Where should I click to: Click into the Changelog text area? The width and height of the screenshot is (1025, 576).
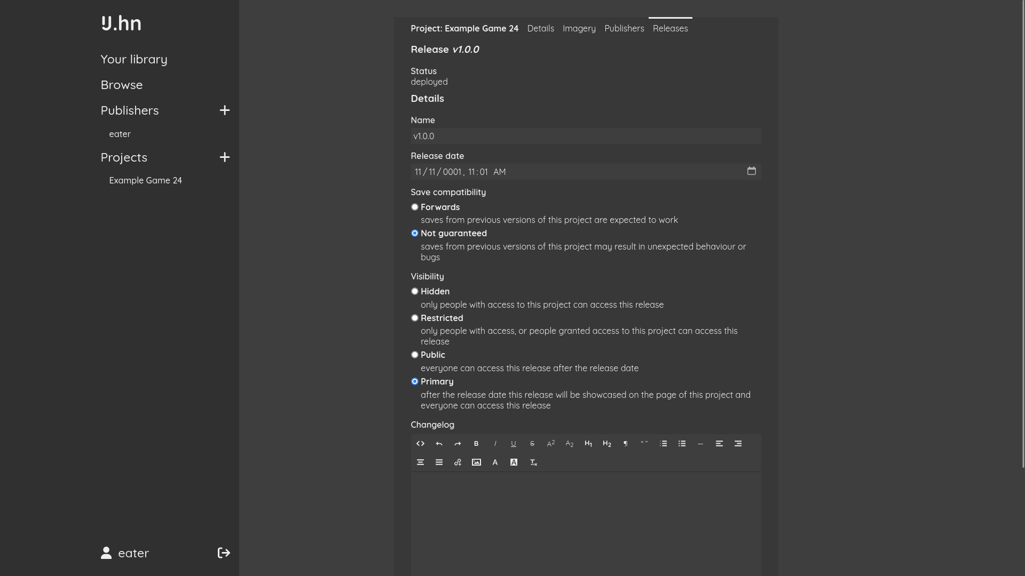[586, 524]
